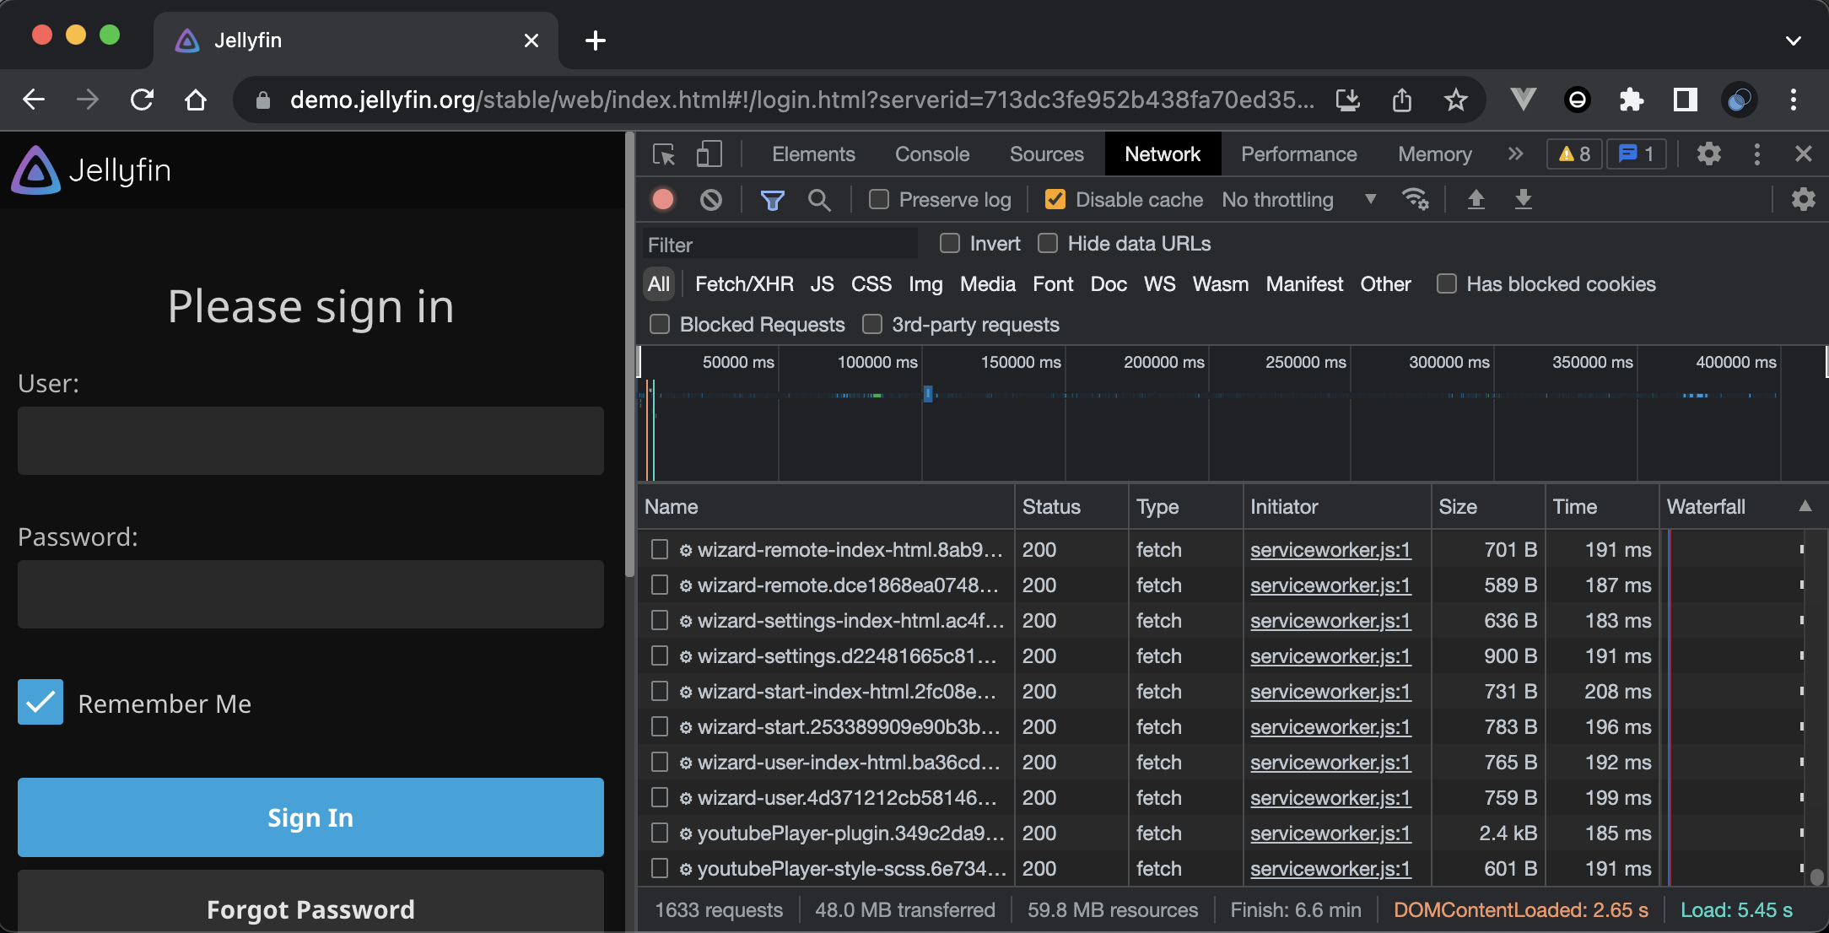Disable the Disable cache option
This screenshot has width=1829, height=933.
(x=1055, y=200)
